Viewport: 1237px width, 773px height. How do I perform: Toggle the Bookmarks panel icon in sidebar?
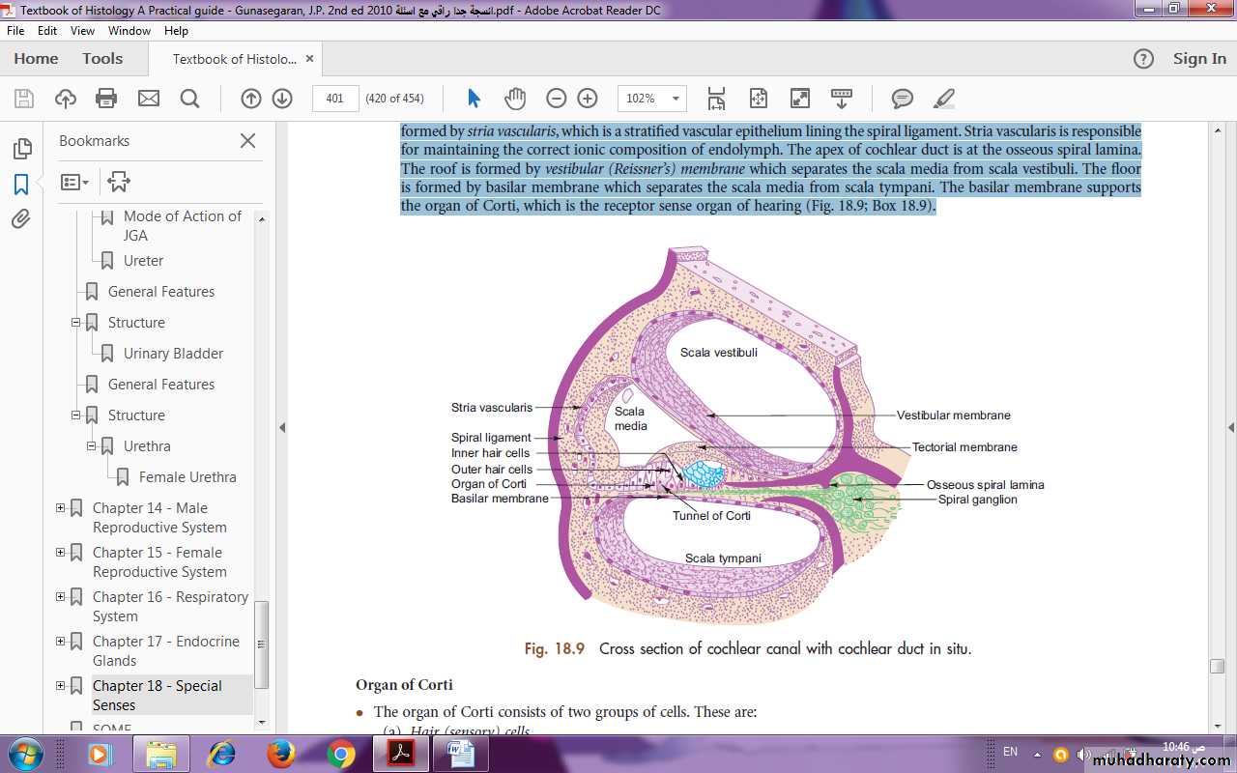click(x=21, y=184)
